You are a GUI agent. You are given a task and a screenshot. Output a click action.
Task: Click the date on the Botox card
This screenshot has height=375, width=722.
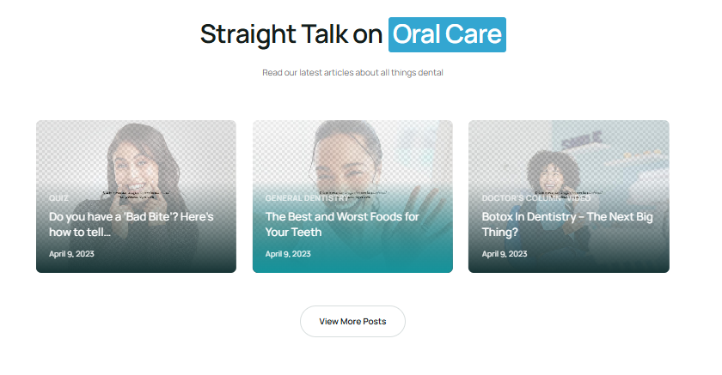[x=505, y=254]
